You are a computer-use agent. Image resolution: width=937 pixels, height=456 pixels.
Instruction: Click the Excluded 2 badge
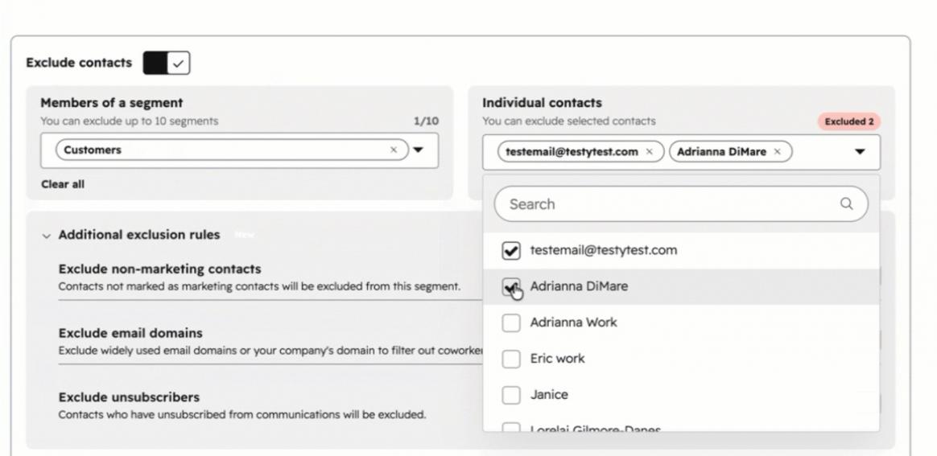(x=849, y=121)
